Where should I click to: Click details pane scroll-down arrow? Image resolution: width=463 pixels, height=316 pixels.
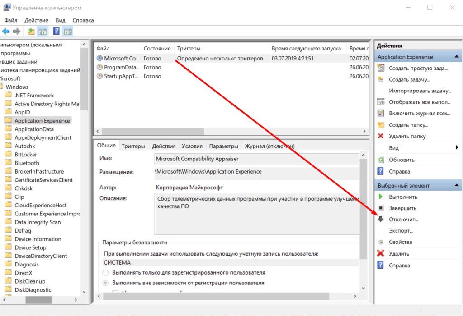click(364, 288)
